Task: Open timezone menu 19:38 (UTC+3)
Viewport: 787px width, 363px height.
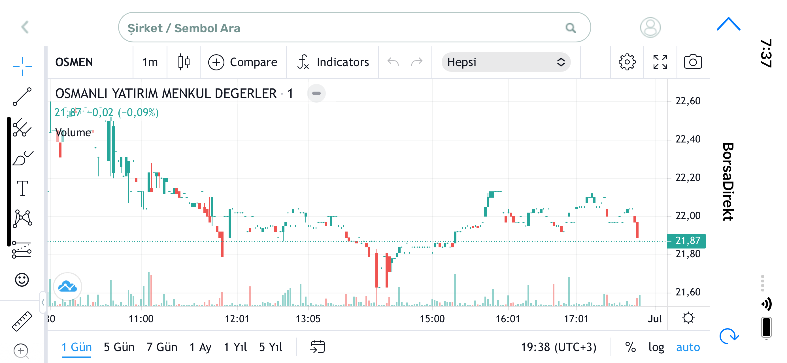Action: (x=558, y=347)
